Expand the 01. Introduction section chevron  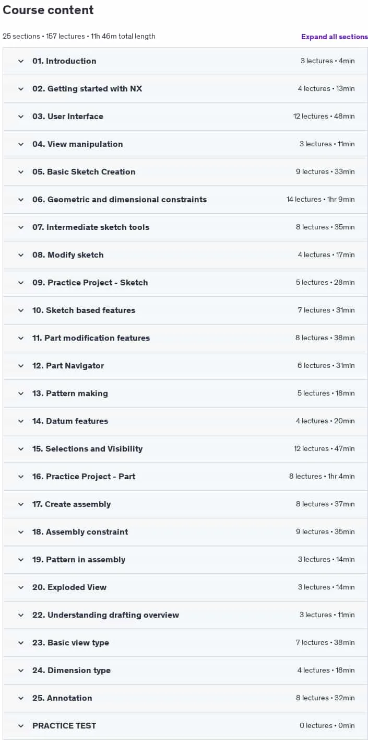tap(21, 61)
